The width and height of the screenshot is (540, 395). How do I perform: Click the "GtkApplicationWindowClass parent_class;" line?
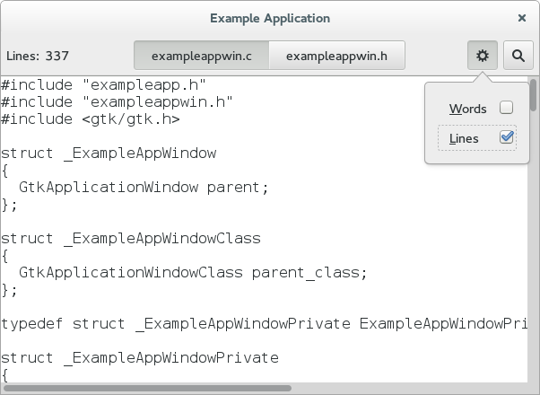(193, 272)
